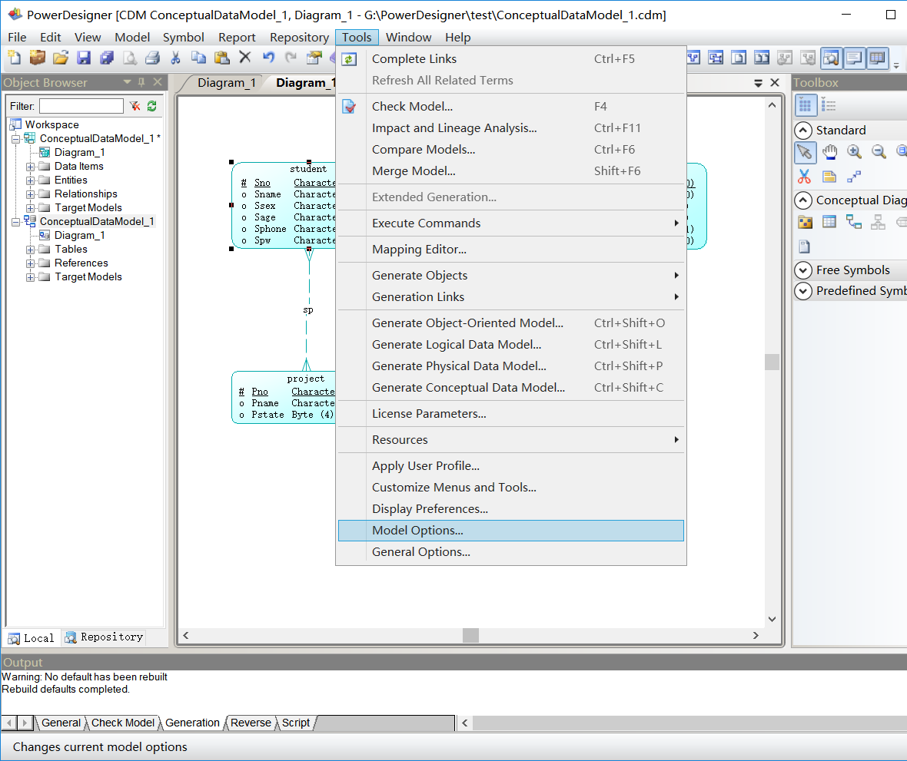Viewport: 907px width, 761px height.
Task: Activate the Grabber hand tool
Action: click(830, 152)
